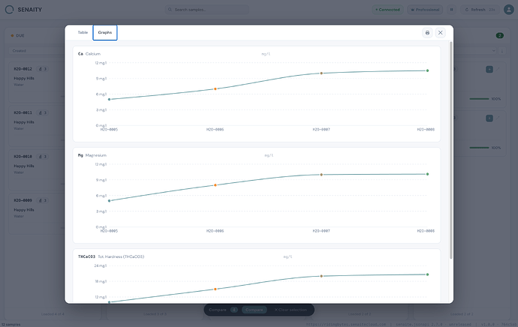Open the H2O-0009 sample card
This screenshot has width=518, height=327.
[x=36, y=214]
